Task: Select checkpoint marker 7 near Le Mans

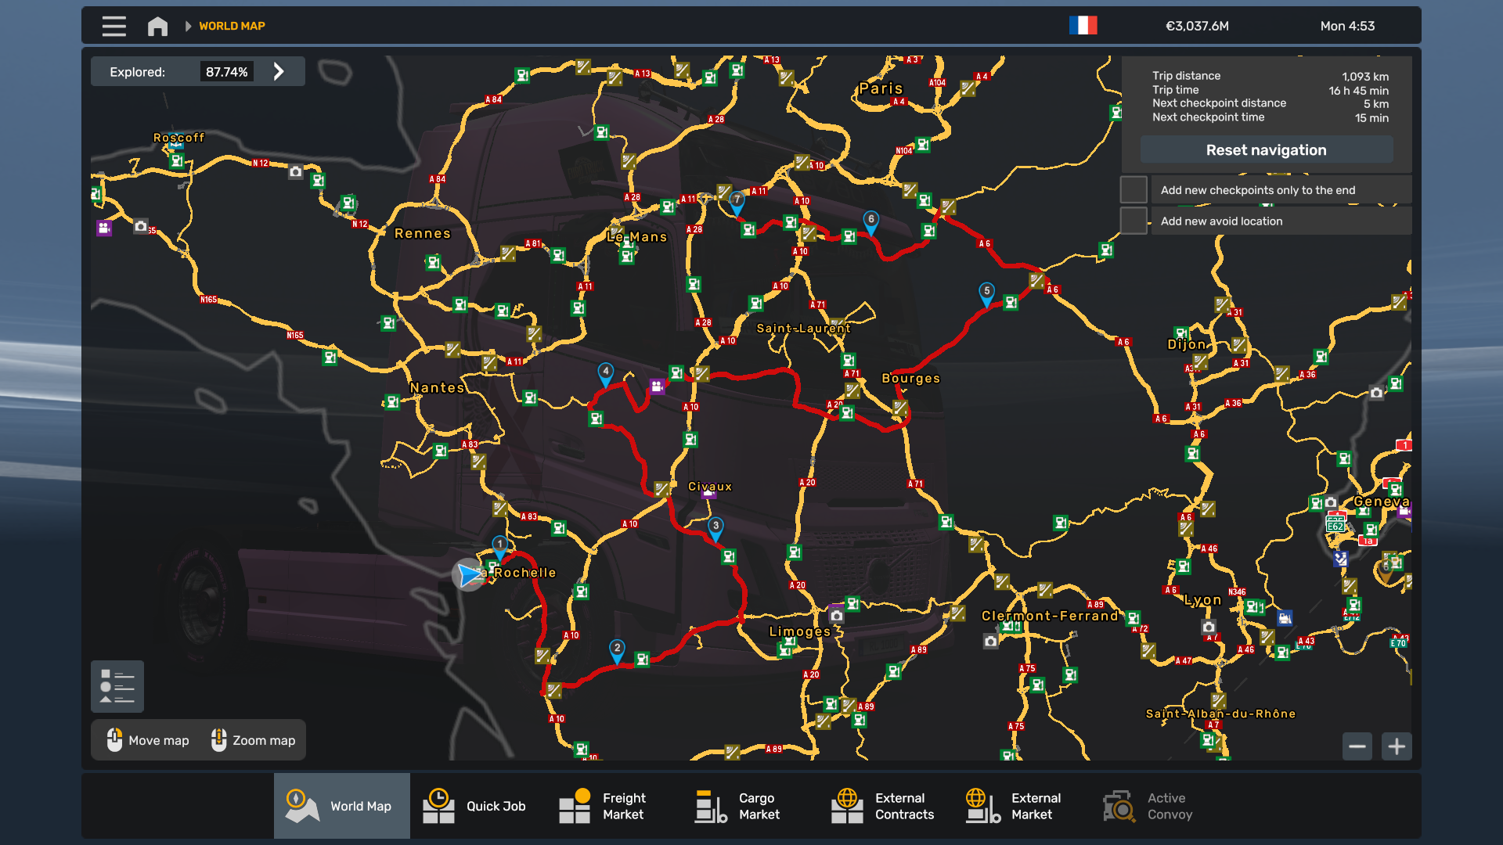Action: point(737,203)
